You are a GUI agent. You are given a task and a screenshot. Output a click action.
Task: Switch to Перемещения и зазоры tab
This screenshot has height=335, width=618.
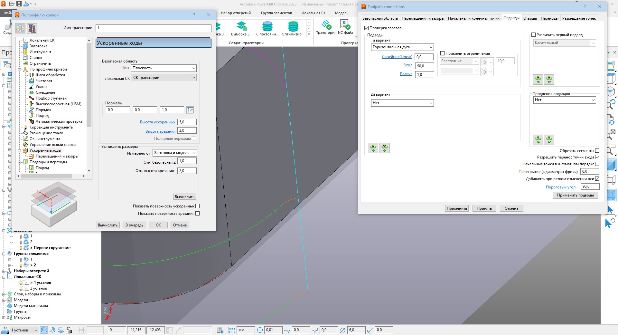[423, 18]
